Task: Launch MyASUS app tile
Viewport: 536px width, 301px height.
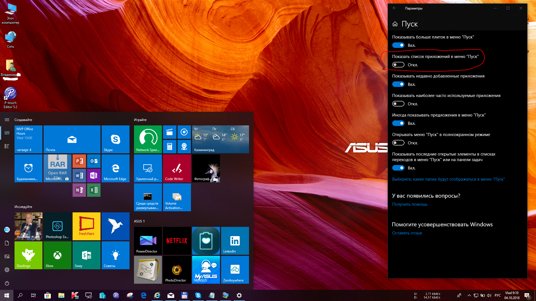Action: point(206,270)
